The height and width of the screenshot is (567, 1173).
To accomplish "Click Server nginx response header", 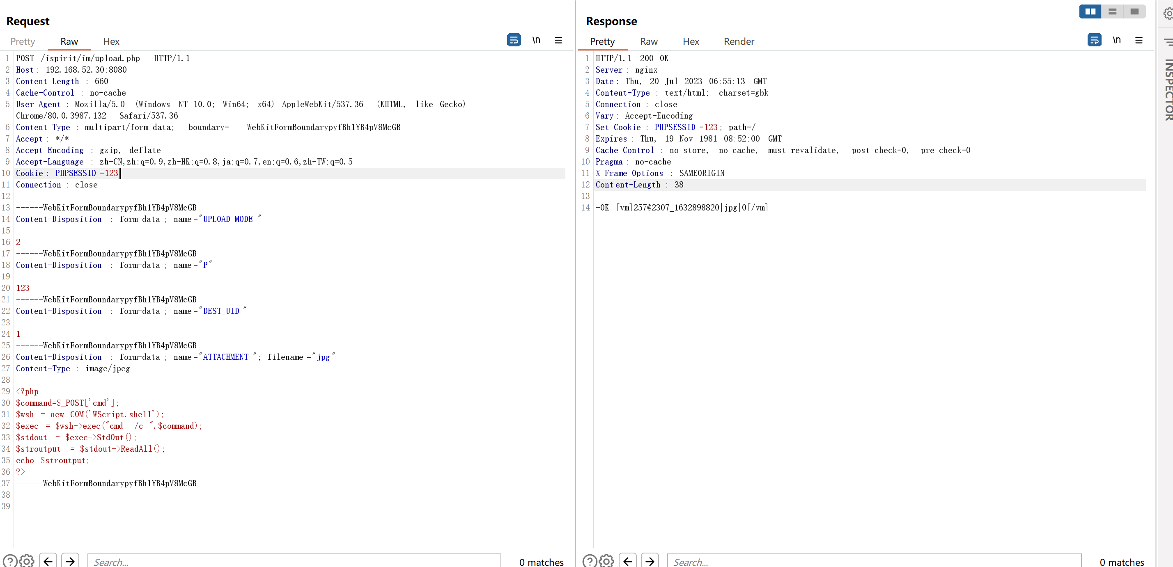I will coord(627,70).
